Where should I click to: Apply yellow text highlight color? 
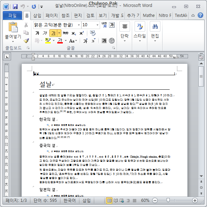[48, 41]
